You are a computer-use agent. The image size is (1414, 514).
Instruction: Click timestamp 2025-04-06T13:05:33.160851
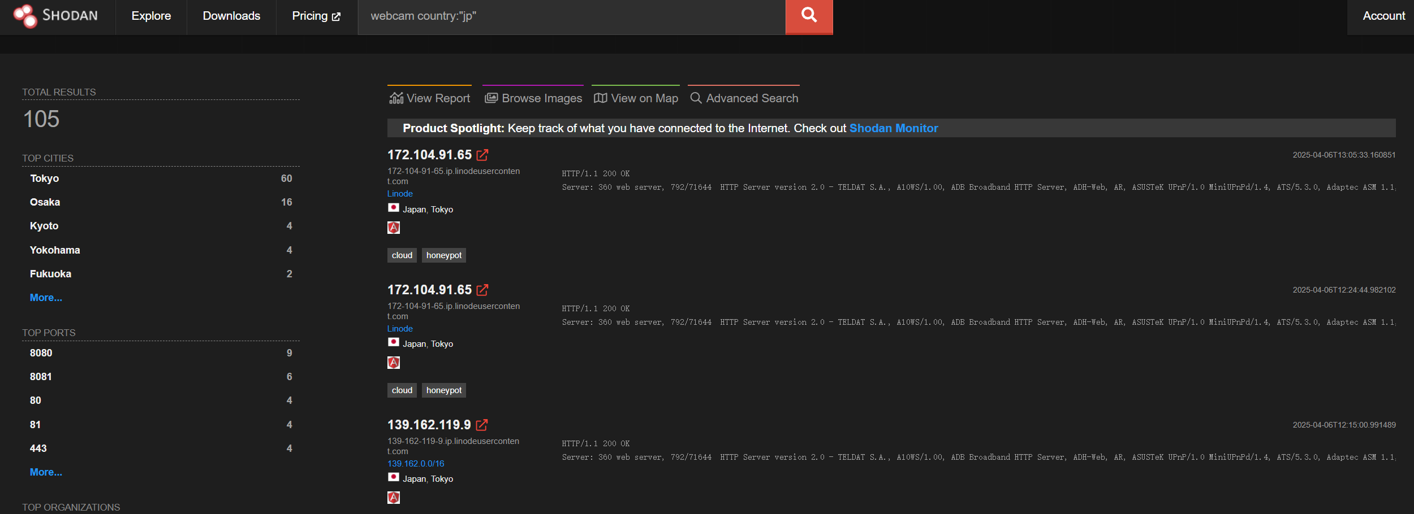click(x=1344, y=155)
